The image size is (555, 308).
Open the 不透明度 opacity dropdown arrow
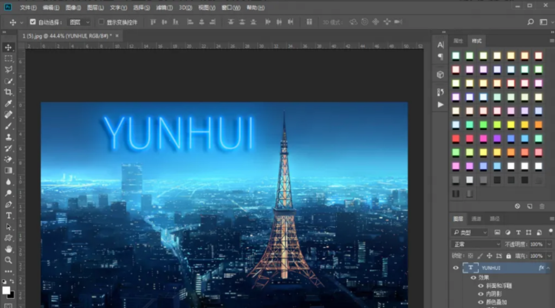click(548, 245)
